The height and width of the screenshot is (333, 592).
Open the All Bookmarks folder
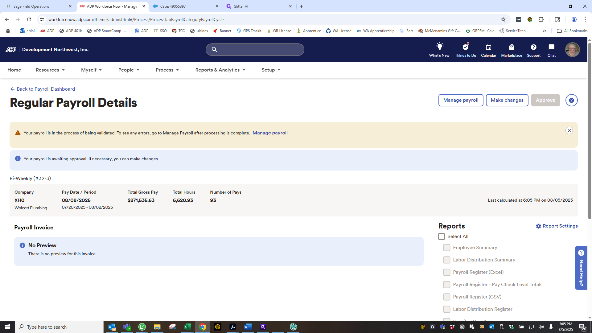coord(572,31)
